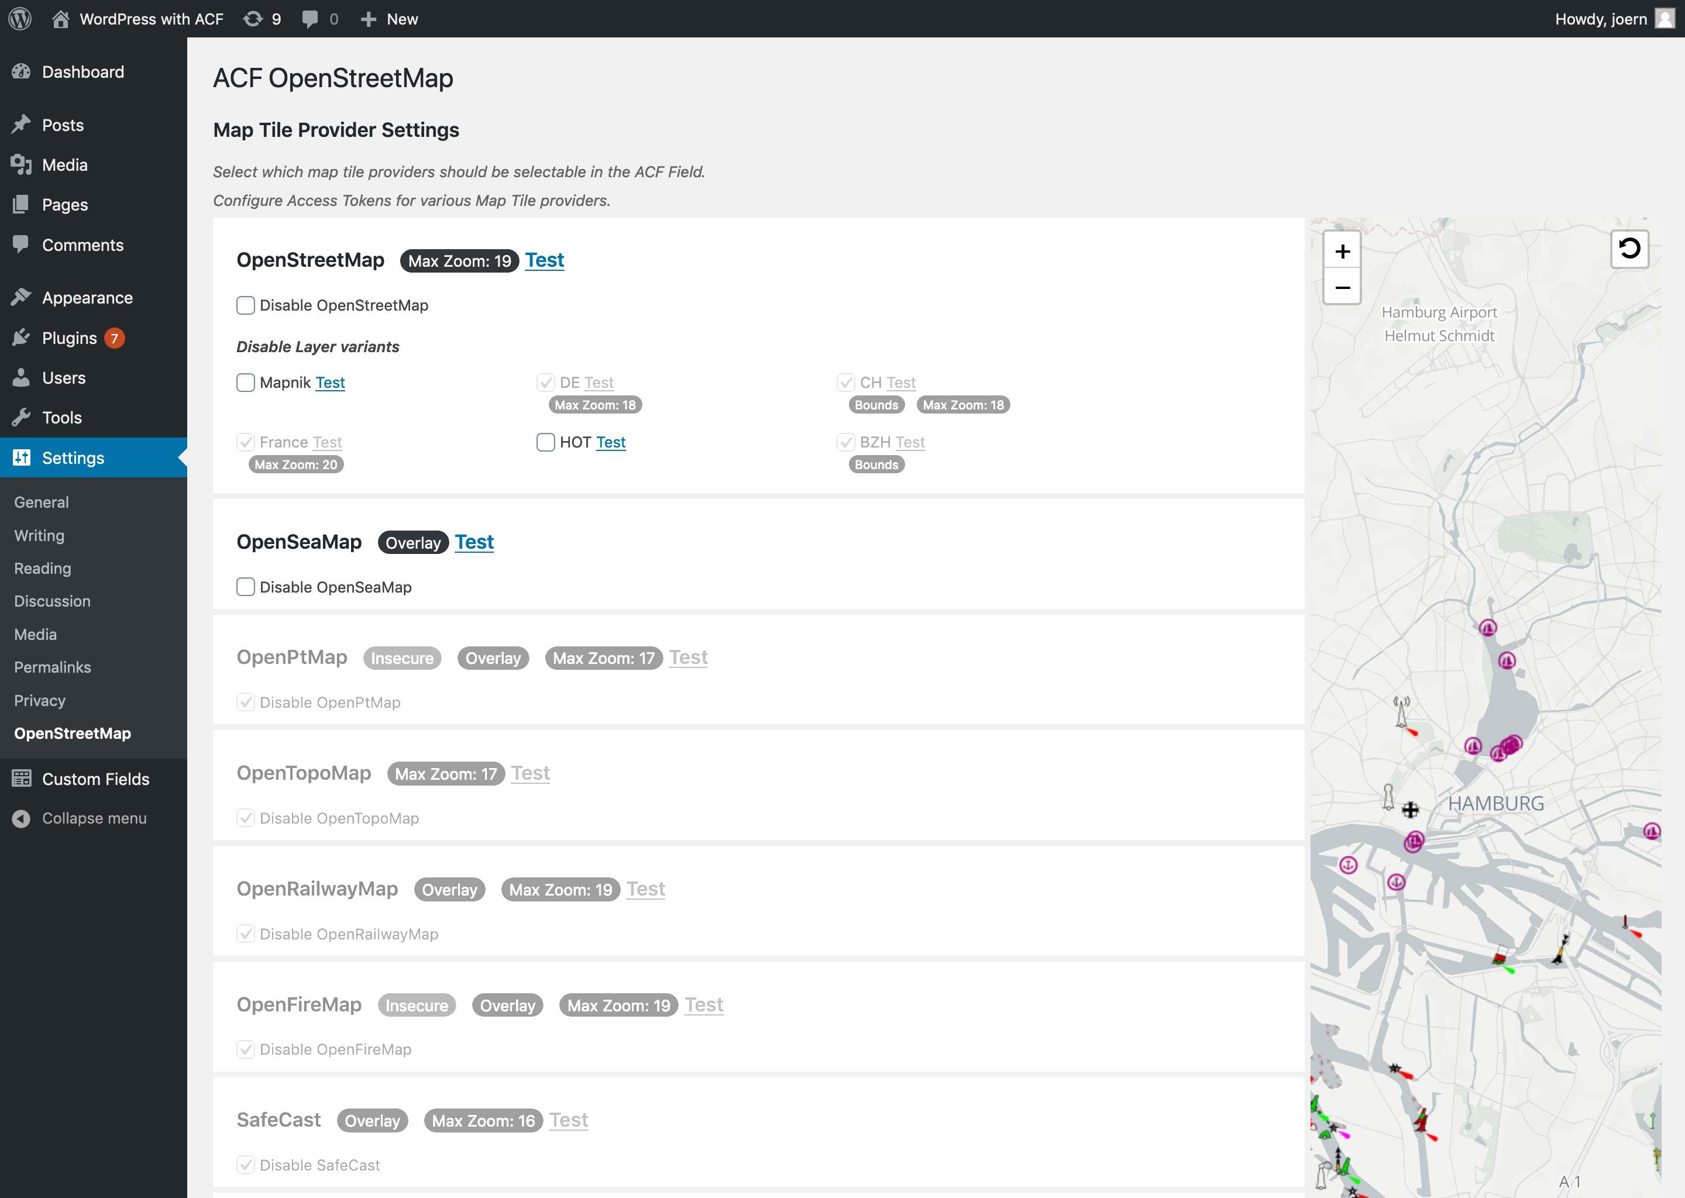Toggle the DE layer checkbox
1685x1198 pixels.
(545, 382)
